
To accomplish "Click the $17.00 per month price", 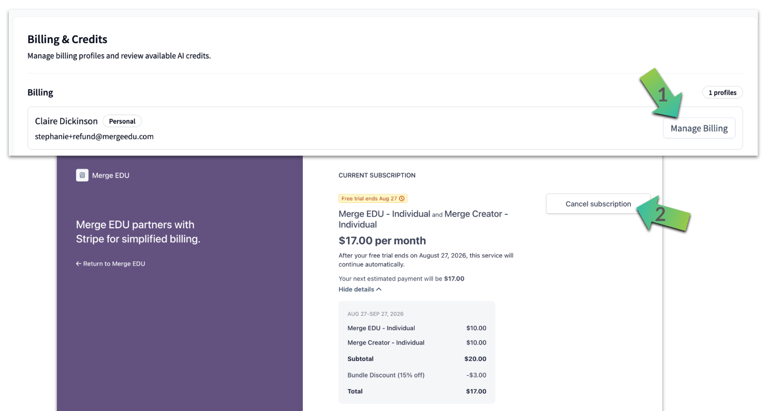I will (382, 241).
